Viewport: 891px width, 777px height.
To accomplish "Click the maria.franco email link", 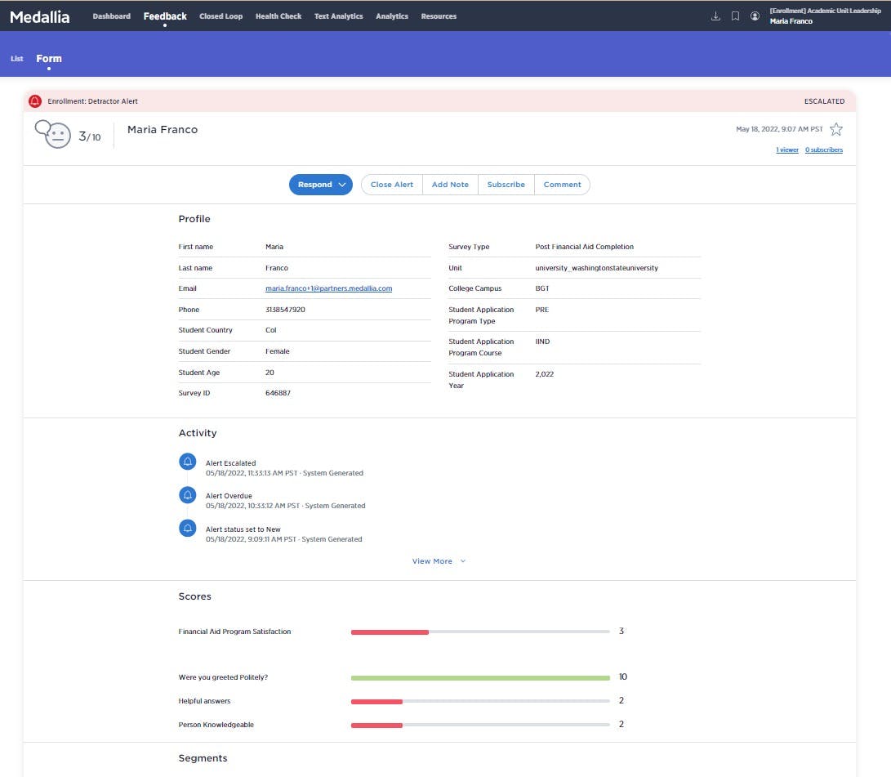I will pyautogui.click(x=328, y=288).
